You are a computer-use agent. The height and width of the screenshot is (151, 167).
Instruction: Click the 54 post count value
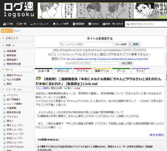(x=65, y=88)
